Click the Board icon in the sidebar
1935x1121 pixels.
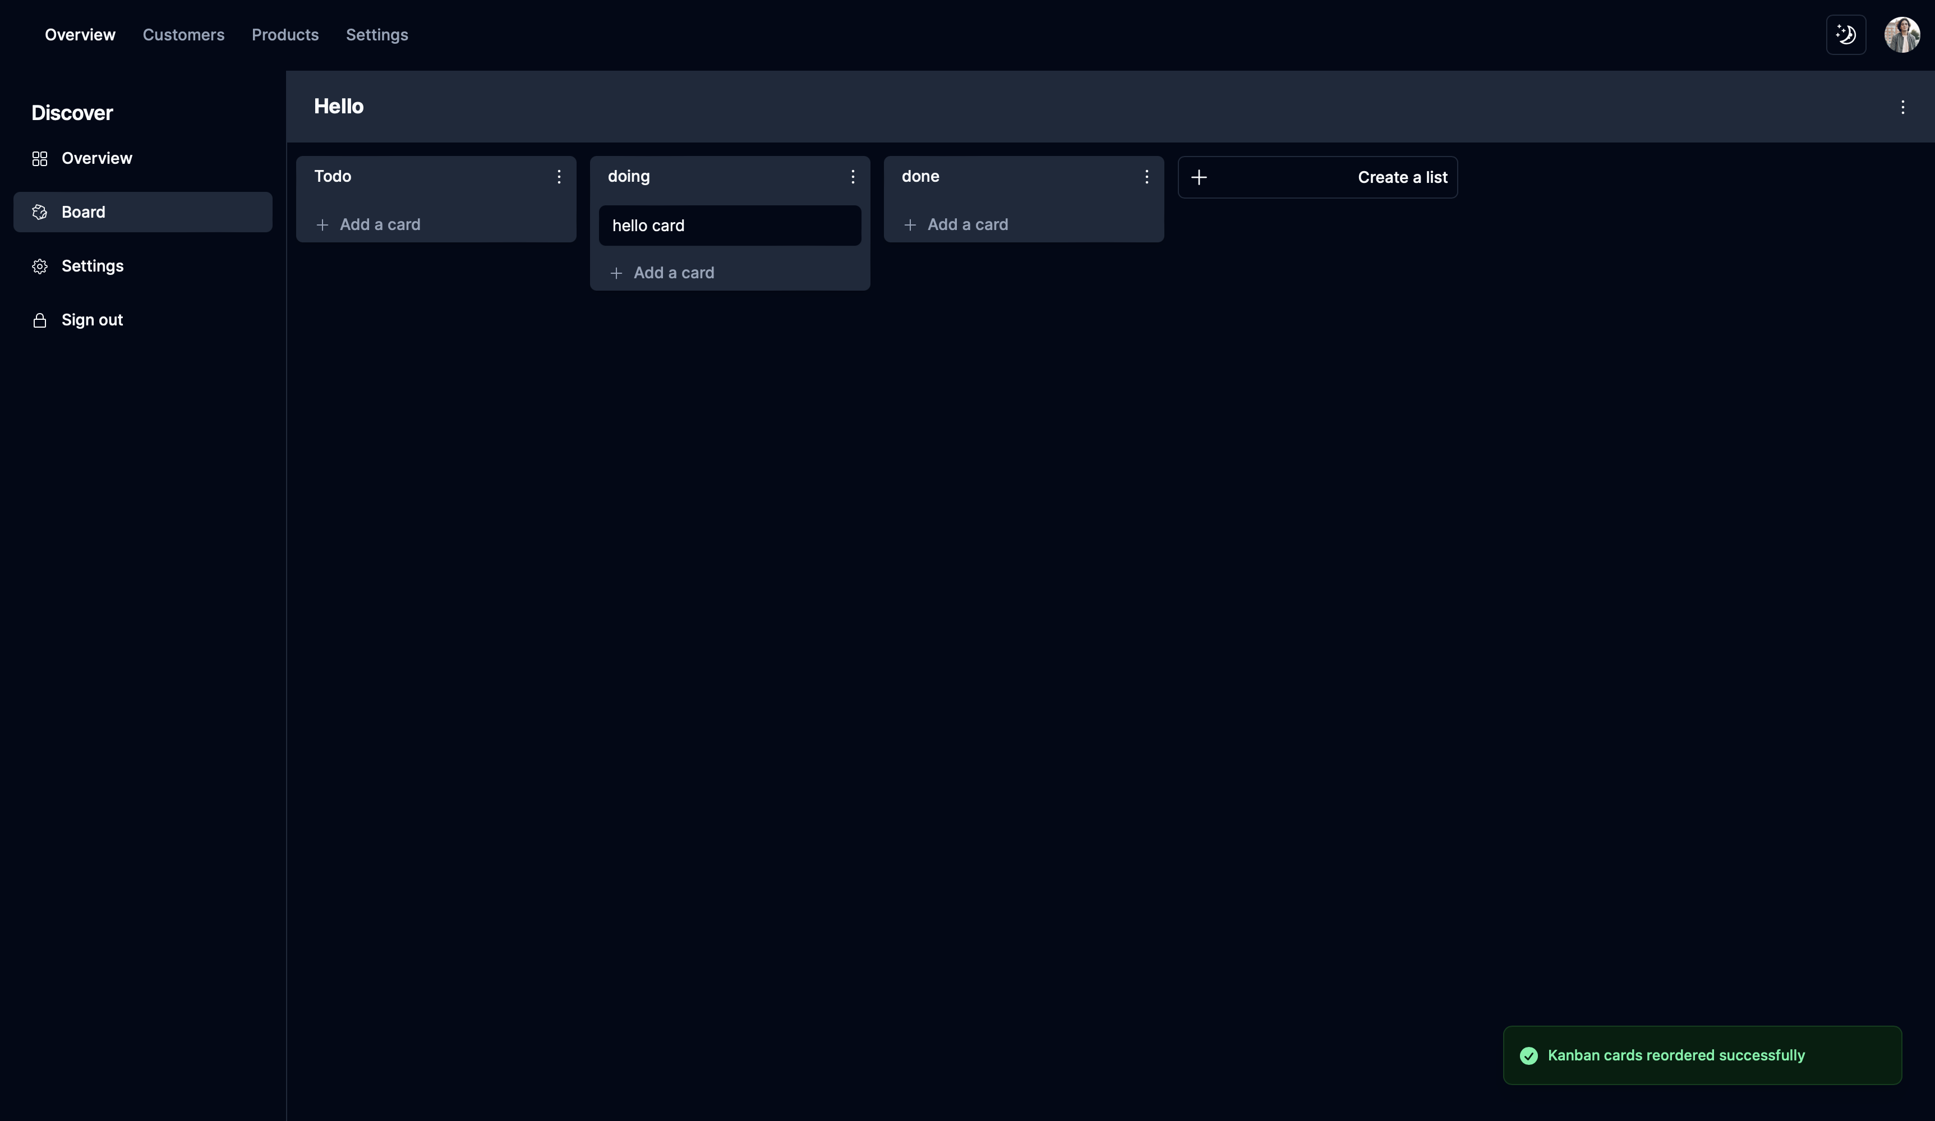point(40,212)
